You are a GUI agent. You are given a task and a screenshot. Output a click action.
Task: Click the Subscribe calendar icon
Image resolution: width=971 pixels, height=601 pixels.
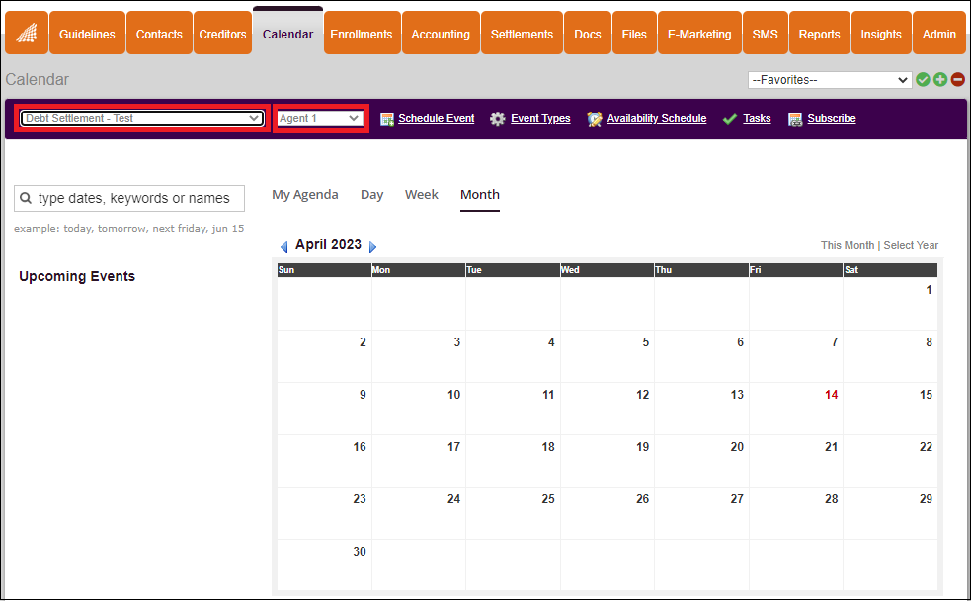[794, 118]
